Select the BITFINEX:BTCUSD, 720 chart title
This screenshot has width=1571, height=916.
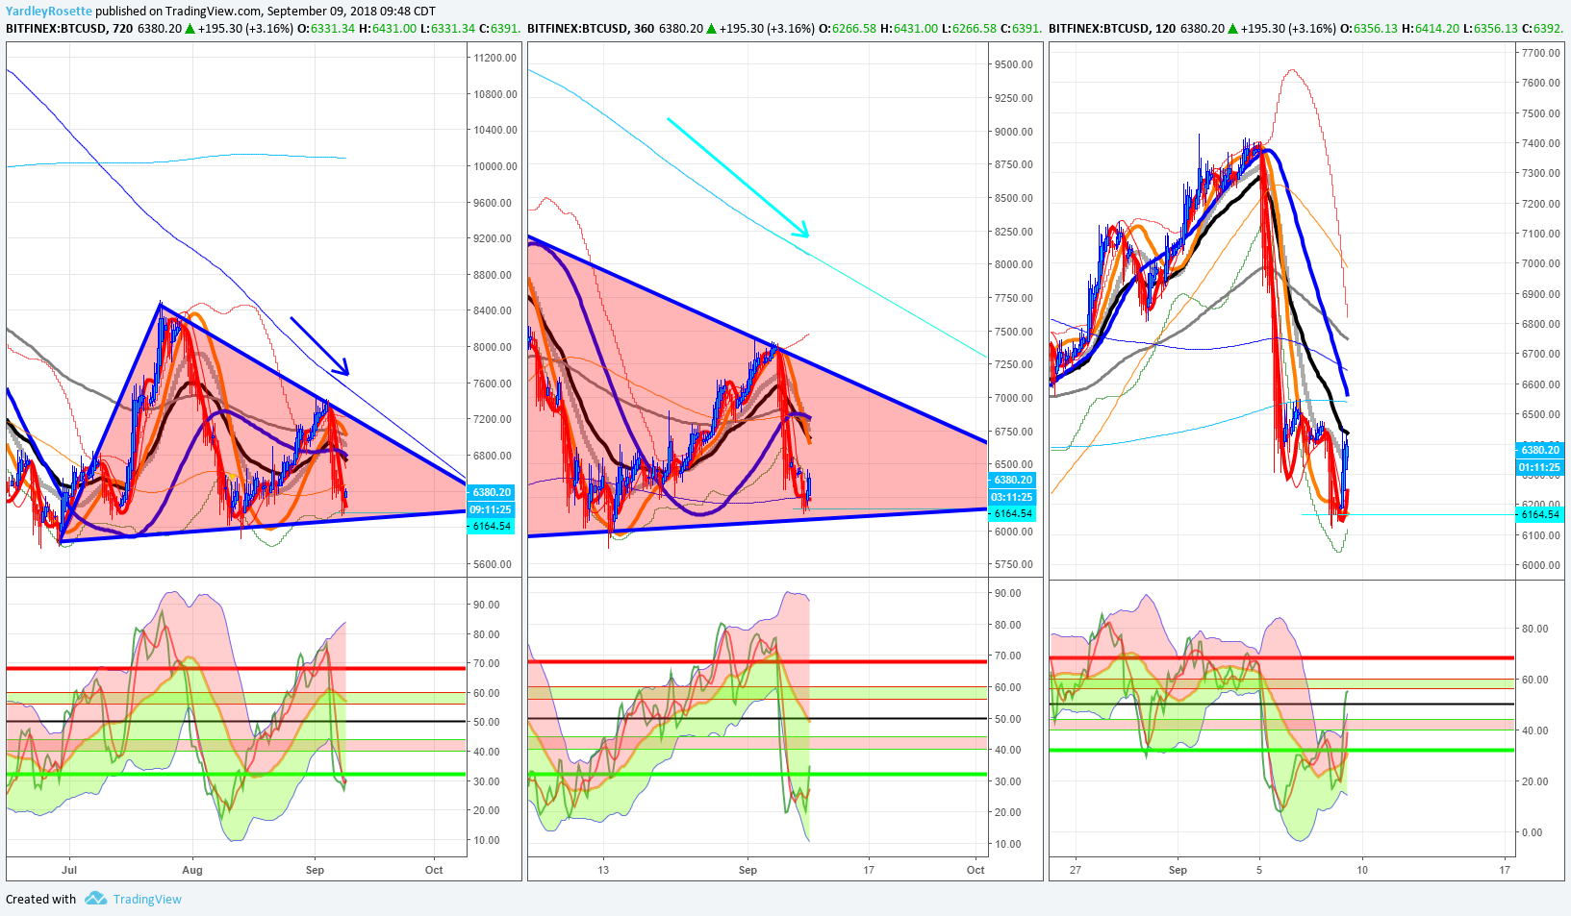(69, 28)
